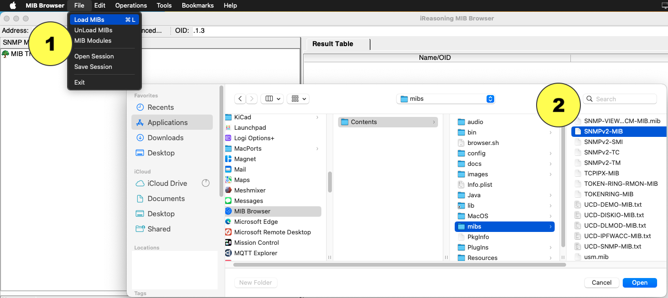Click the Cancel button
This screenshot has height=298, width=668.
pyautogui.click(x=601, y=282)
